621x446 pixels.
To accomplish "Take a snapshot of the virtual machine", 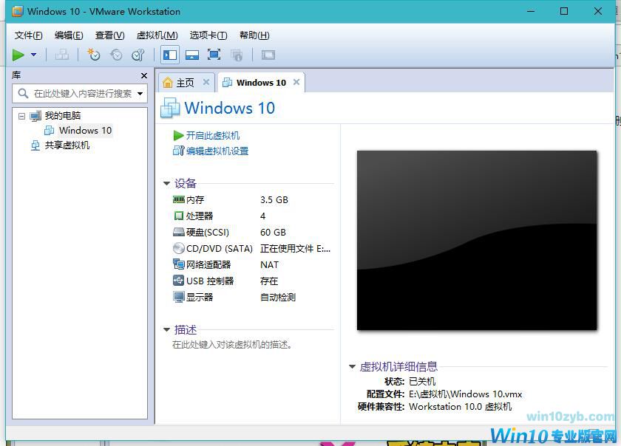I will [x=94, y=55].
